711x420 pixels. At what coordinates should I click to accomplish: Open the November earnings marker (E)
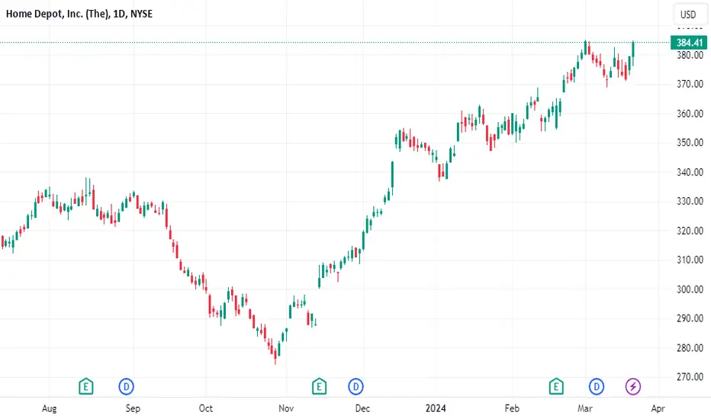(x=319, y=386)
